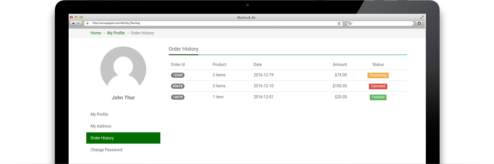Click the green zoom window button

[81, 18]
